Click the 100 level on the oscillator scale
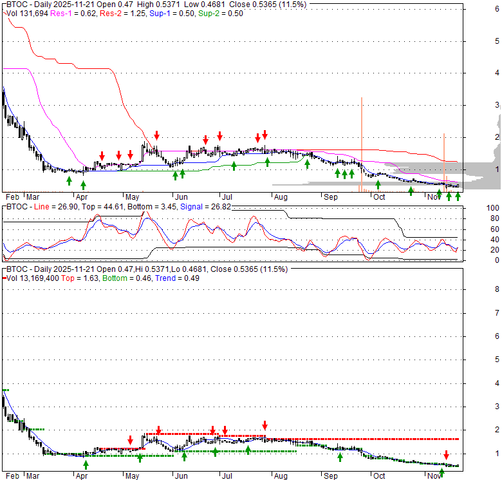 [x=492, y=209]
